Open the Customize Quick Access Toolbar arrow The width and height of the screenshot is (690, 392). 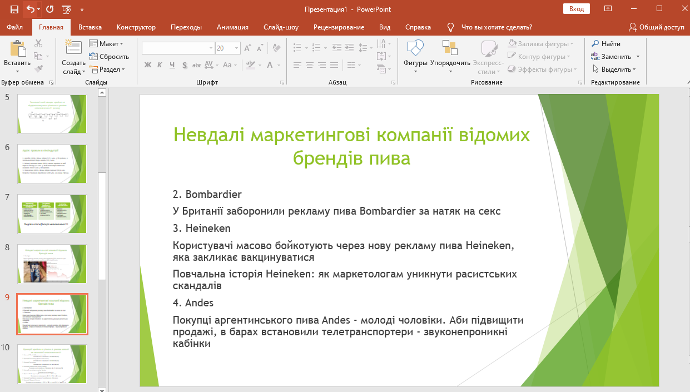point(82,9)
